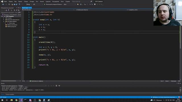Click the Visual Studio logo icon

click(2, 1)
